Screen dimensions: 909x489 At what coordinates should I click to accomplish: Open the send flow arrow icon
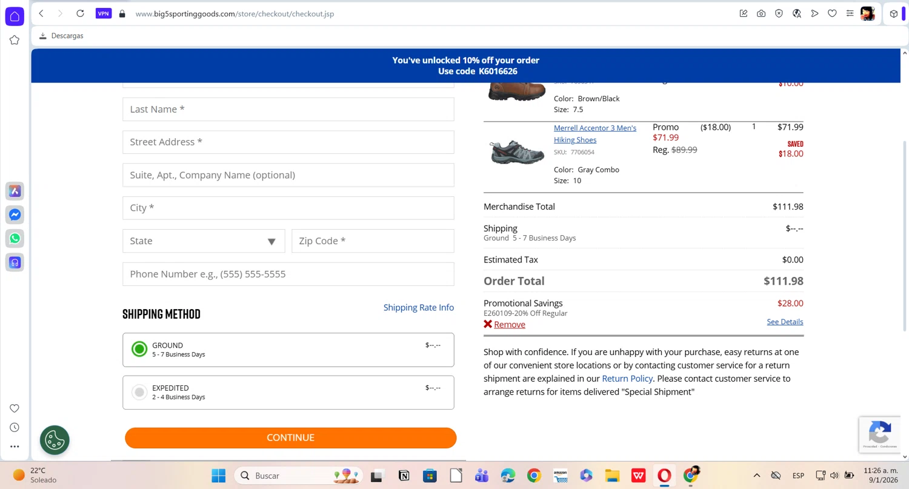coord(814,13)
